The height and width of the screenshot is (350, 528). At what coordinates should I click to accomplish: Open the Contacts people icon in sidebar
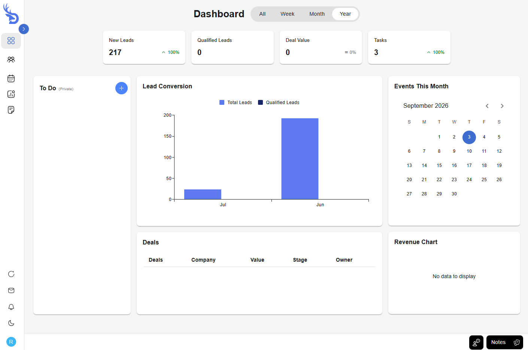(11, 60)
